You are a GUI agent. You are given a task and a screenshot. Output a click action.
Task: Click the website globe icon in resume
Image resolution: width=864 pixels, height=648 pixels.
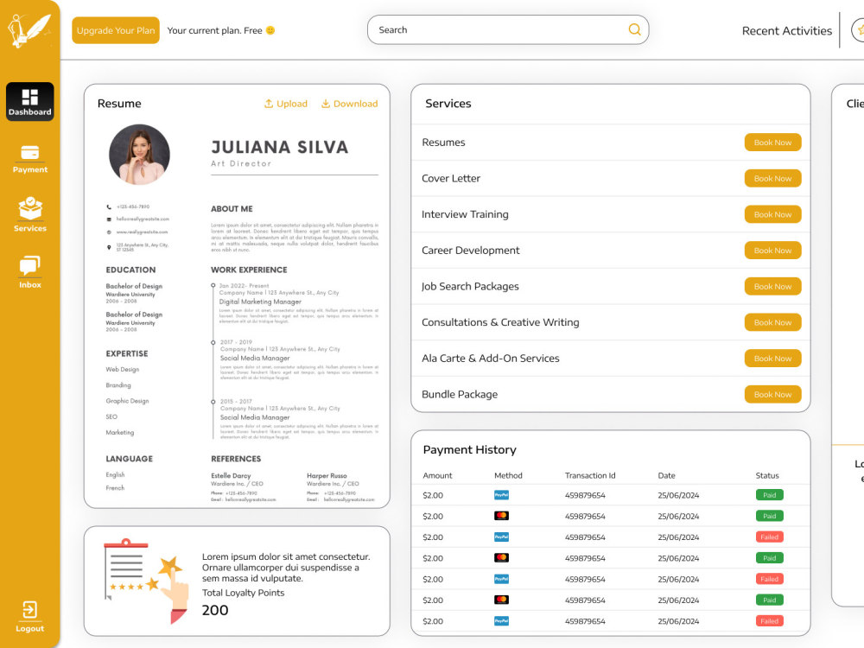pos(109,232)
